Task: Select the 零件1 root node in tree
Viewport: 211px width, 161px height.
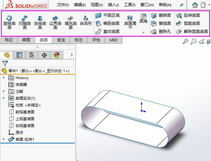Action: pos(36,71)
